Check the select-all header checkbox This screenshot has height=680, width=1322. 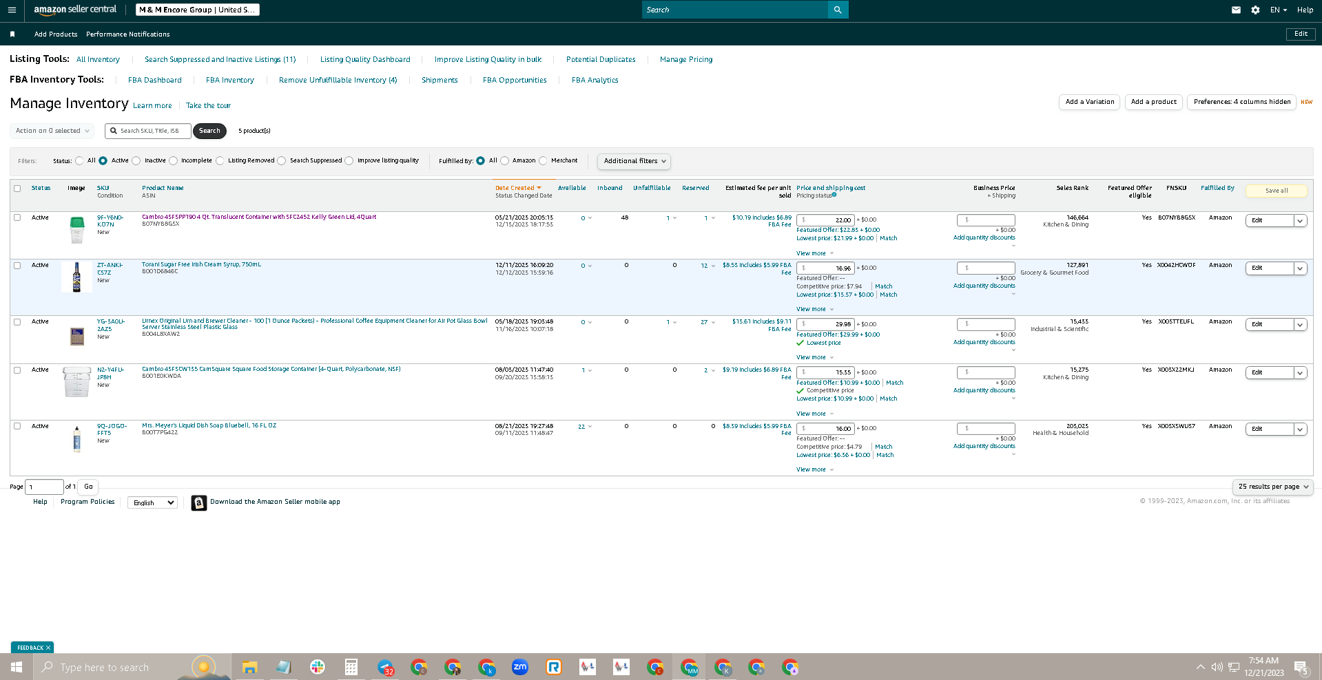(17, 189)
